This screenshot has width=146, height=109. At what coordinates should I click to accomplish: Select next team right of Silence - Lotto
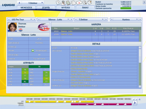tap(72, 19)
